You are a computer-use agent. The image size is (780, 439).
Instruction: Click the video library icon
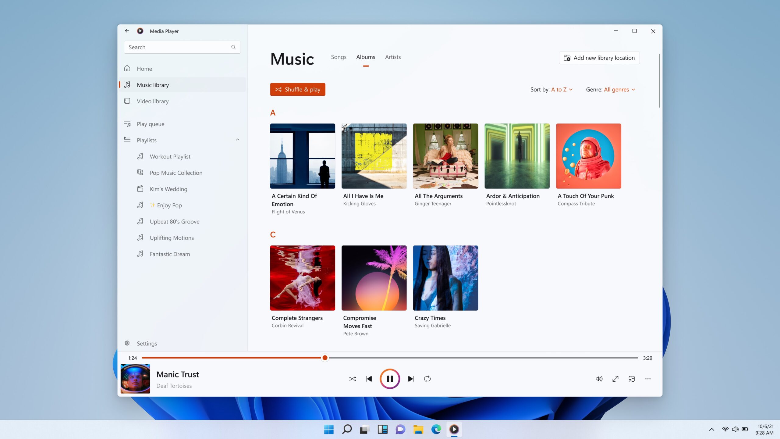pyautogui.click(x=126, y=101)
